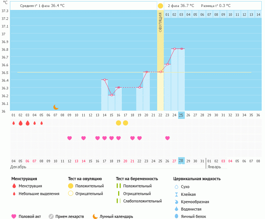Screen dimensions: 265x219
Task: Click the Лунный календарь legend moon icon
Action: [x=95, y=216]
